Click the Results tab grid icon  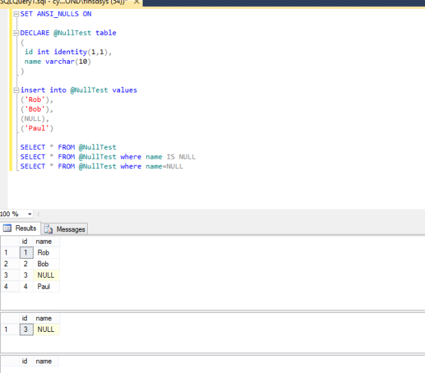8,229
